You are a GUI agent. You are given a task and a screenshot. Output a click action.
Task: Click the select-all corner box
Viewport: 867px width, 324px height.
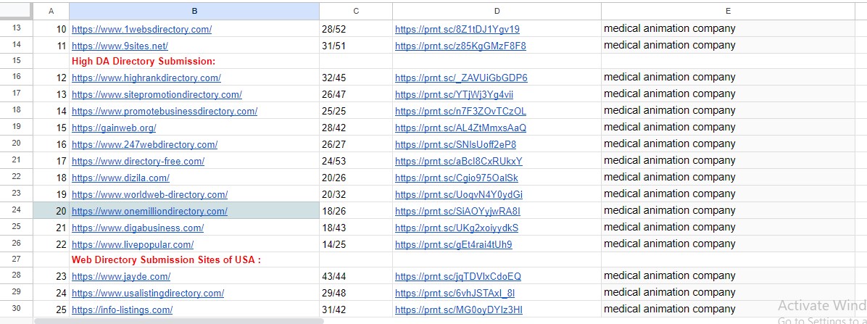[16, 11]
